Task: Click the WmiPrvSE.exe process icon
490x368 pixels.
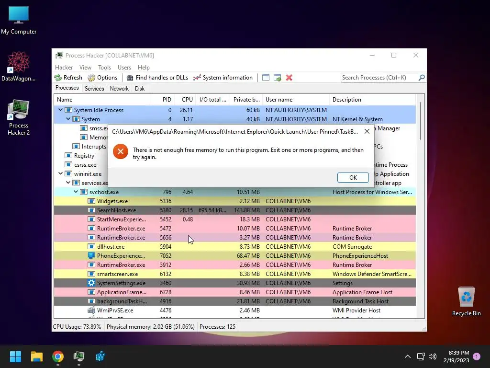Action: (x=91, y=310)
